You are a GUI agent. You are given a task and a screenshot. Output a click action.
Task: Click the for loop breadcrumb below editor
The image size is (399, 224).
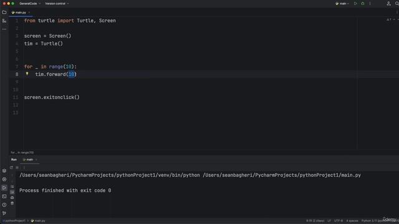tap(22, 152)
